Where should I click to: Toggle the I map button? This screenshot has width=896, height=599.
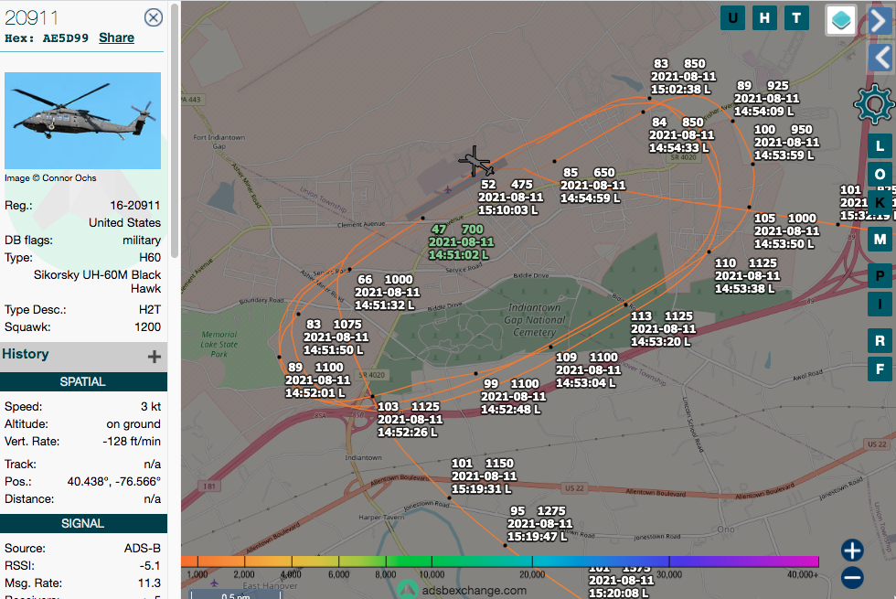tap(880, 304)
